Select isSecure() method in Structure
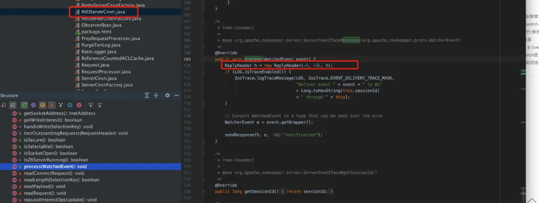This screenshot has height=203, width=539. [44, 140]
